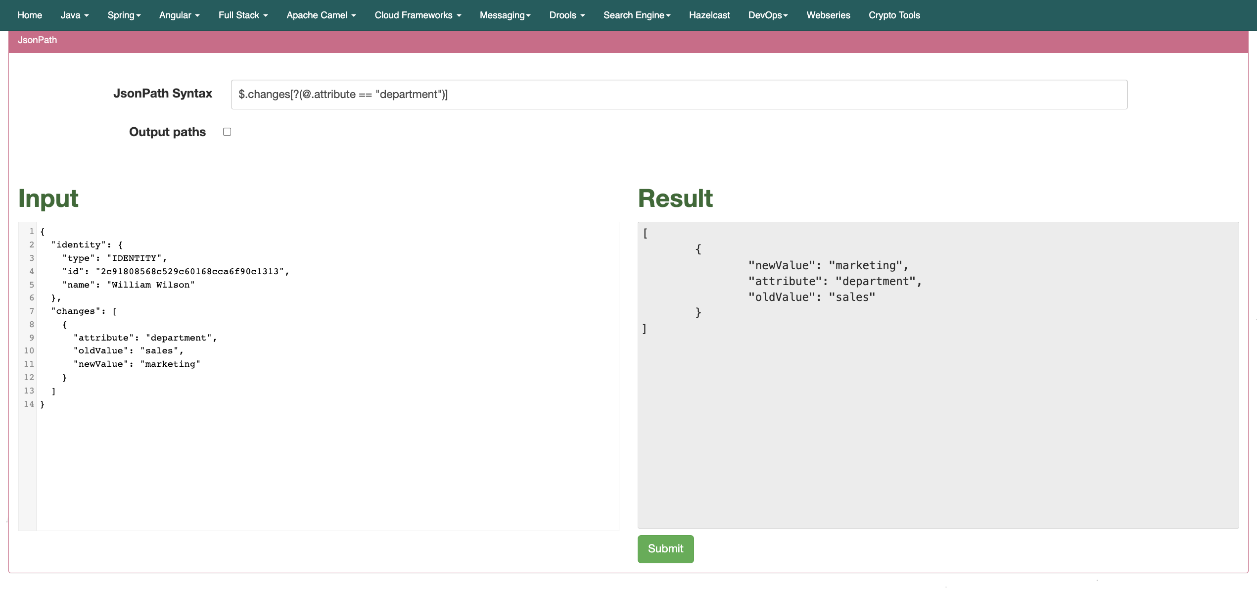Submit the JsonPath expression
The height and width of the screenshot is (590, 1257).
click(x=666, y=549)
